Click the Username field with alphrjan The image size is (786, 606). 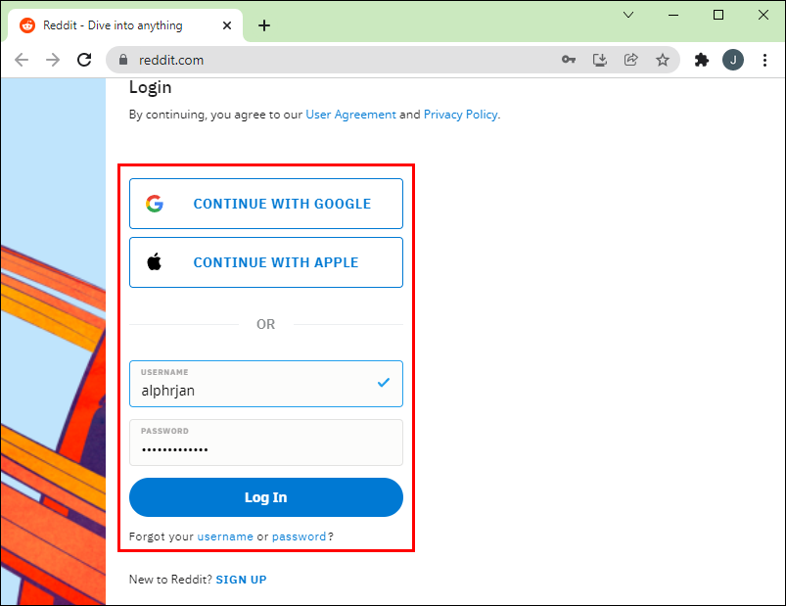(x=266, y=384)
